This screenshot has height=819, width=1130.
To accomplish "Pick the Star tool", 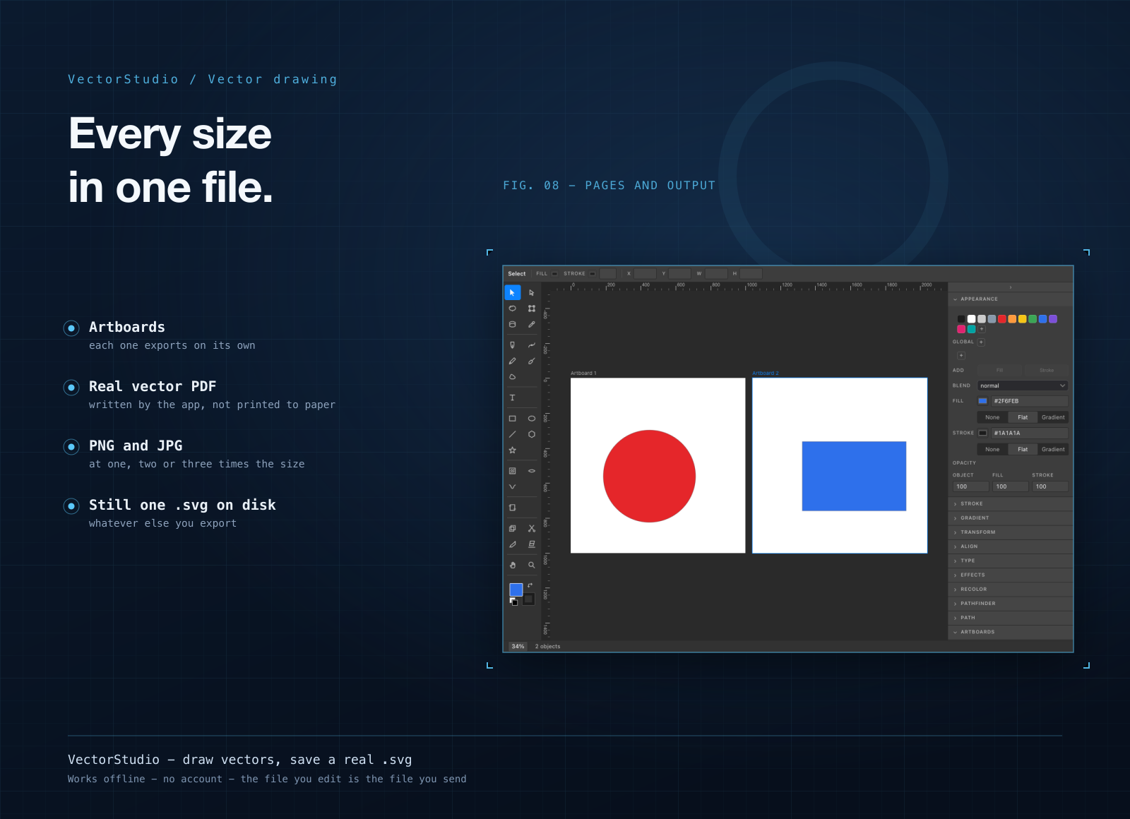I will click(x=512, y=450).
